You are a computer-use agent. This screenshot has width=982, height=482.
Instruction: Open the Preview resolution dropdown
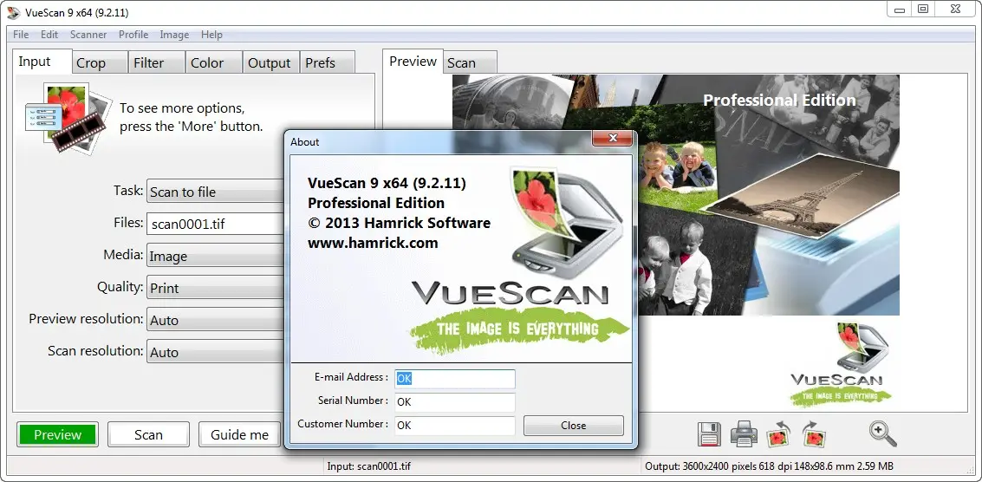click(x=216, y=320)
